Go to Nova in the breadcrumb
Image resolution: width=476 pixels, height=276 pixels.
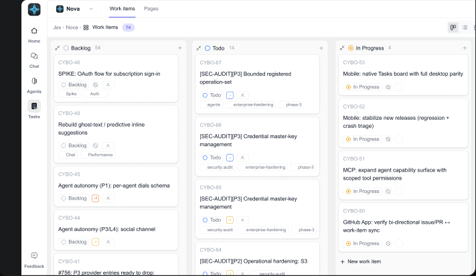[x=72, y=27]
